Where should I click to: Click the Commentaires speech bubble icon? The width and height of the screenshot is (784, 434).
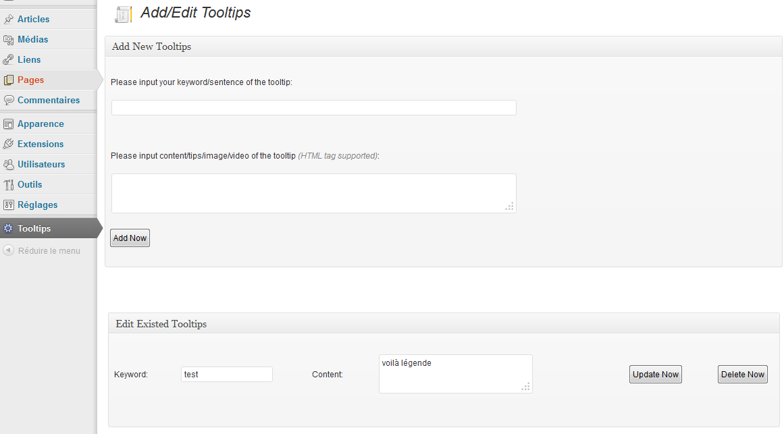pyautogui.click(x=9, y=100)
